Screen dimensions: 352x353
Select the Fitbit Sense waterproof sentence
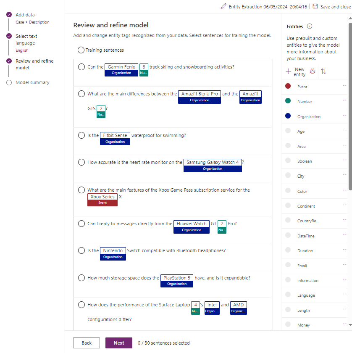point(81,135)
